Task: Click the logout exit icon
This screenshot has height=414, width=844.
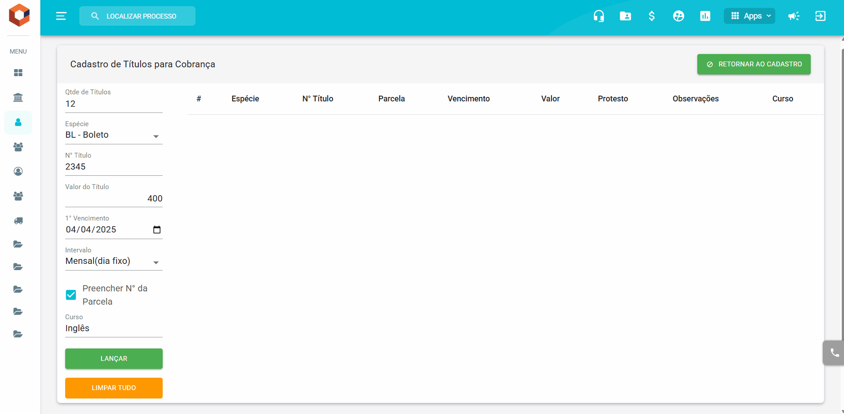Action: 821,16
